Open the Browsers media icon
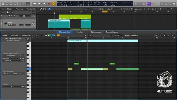Image resolution: width=177 pixels, height=100 pixels. [x=174, y=4]
